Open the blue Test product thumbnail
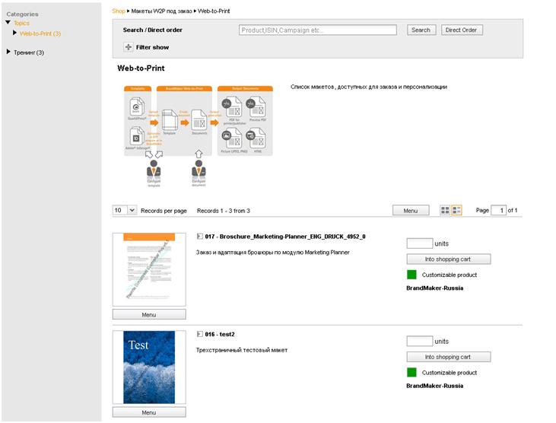 149,367
